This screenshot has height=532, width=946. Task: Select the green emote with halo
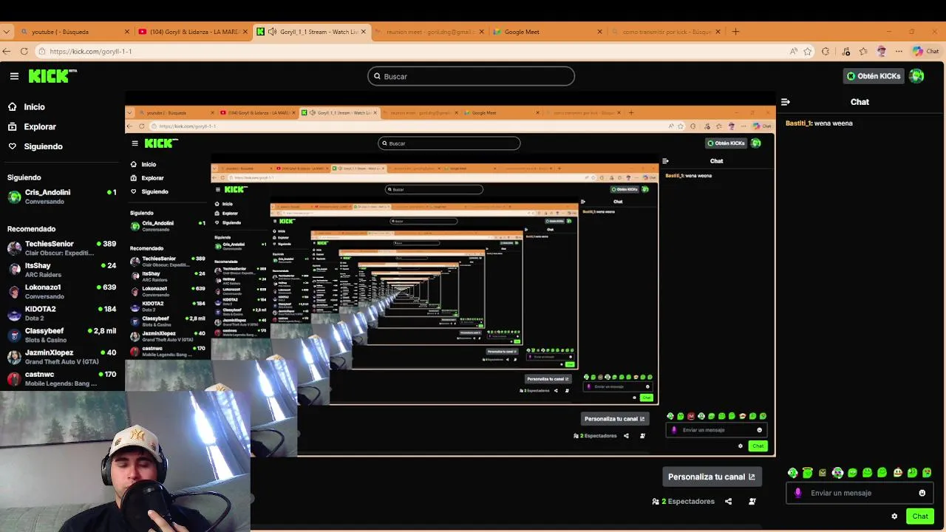click(808, 473)
